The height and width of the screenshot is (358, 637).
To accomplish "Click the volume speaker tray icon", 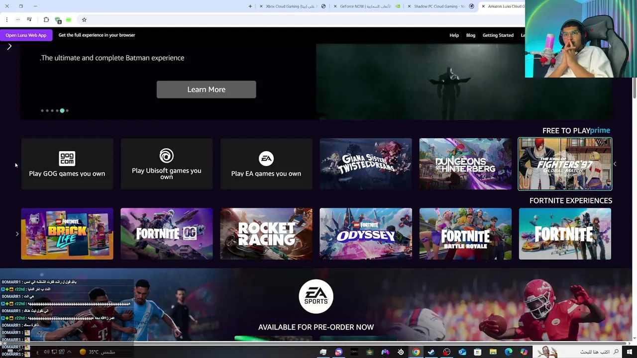I will (46, 352).
